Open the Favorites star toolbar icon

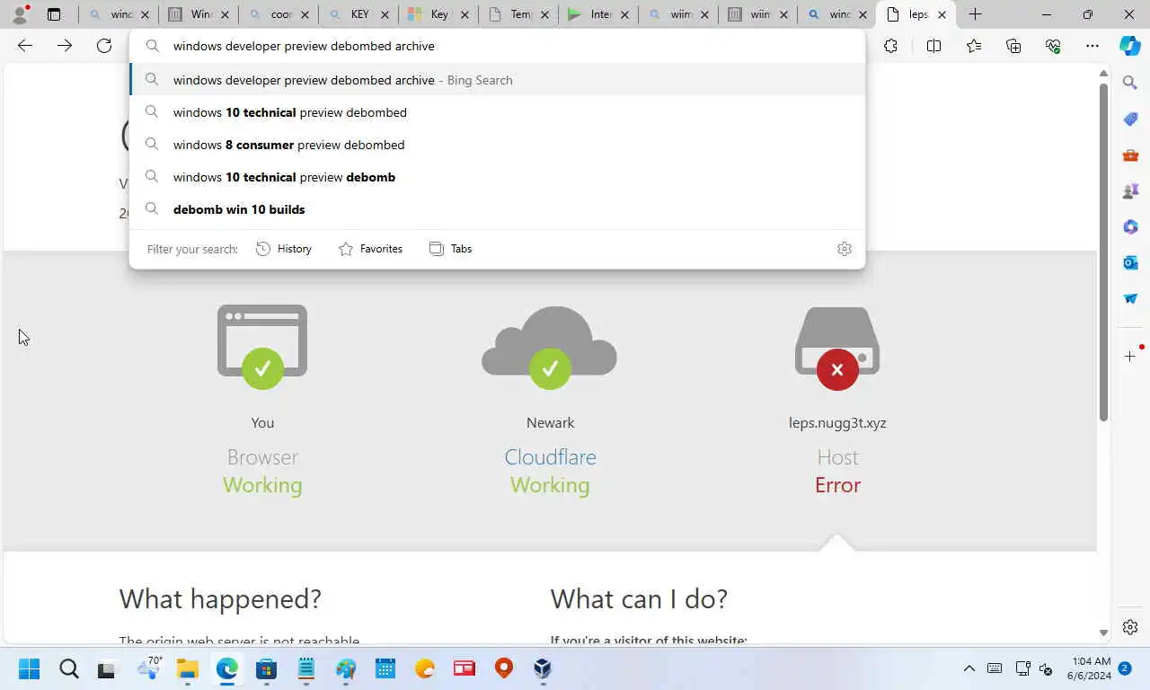974,46
